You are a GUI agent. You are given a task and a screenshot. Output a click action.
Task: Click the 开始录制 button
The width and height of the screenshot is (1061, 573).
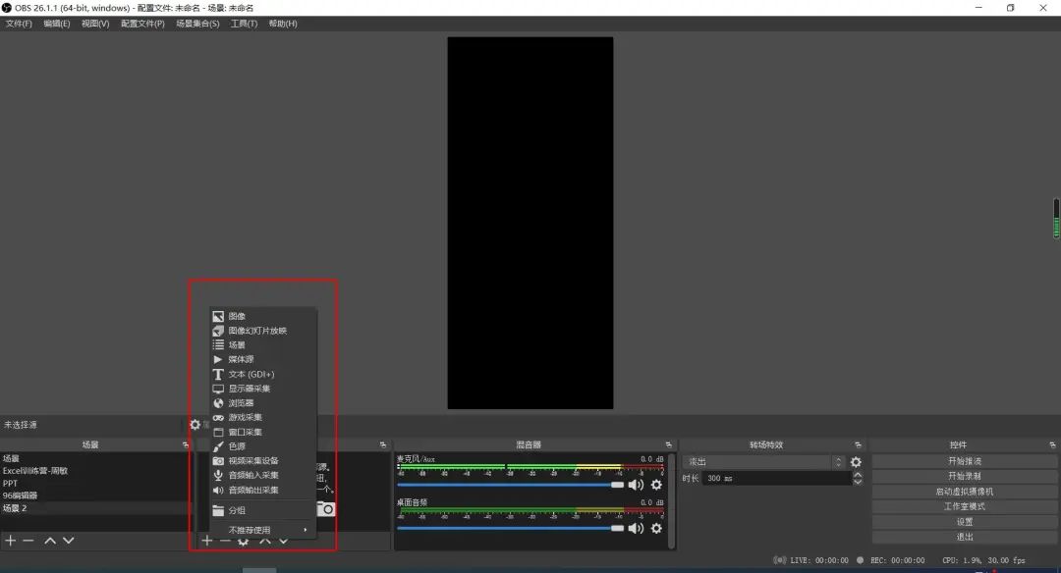click(964, 476)
